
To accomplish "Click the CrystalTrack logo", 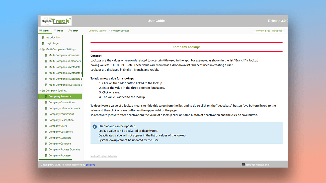I will (56, 21).
